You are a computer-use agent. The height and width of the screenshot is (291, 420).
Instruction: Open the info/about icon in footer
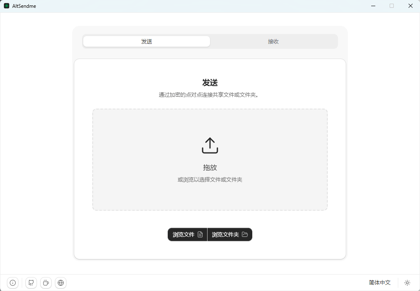13,283
